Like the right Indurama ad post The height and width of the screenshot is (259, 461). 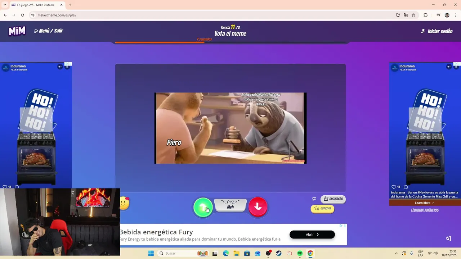(x=394, y=187)
